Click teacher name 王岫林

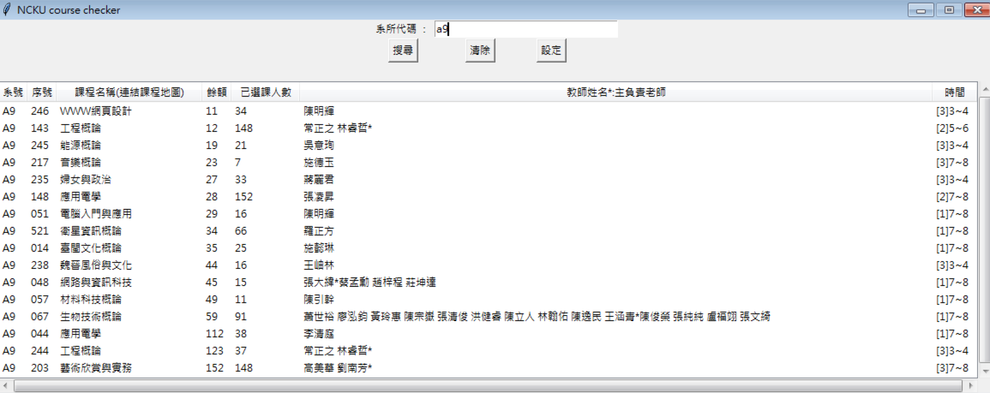pyautogui.click(x=318, y=265)
